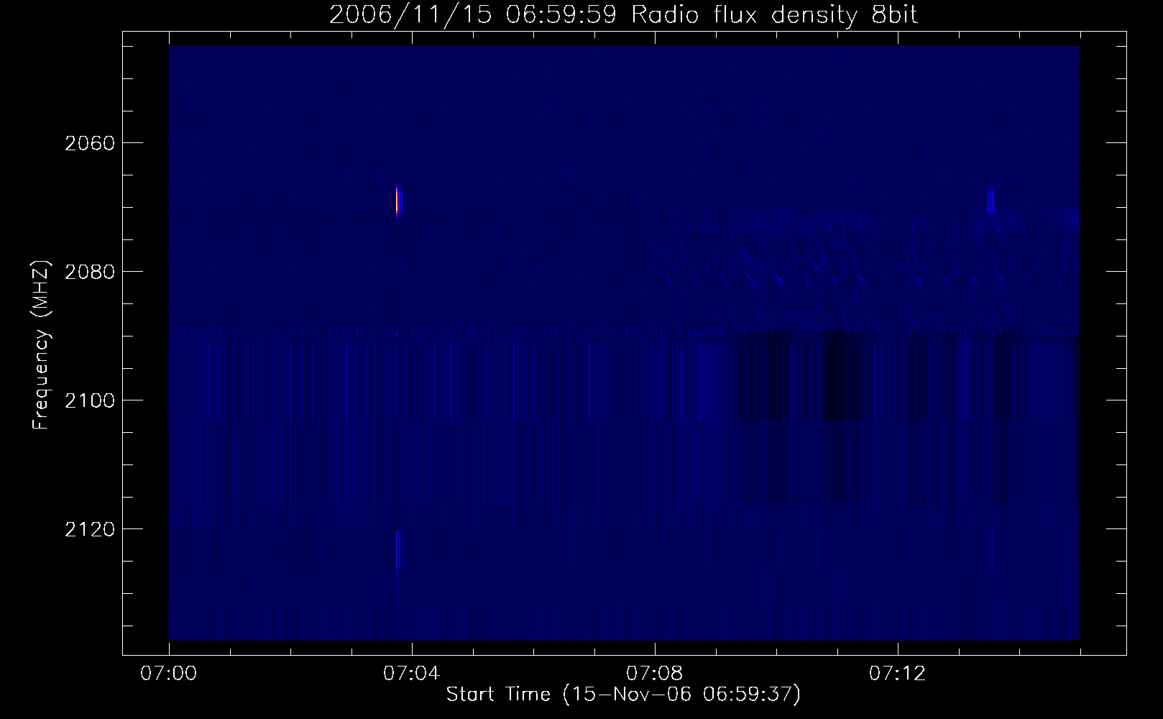
Task: Click the 'Frequency (MHZ)' y-axis label
Action: click(41, 345)
